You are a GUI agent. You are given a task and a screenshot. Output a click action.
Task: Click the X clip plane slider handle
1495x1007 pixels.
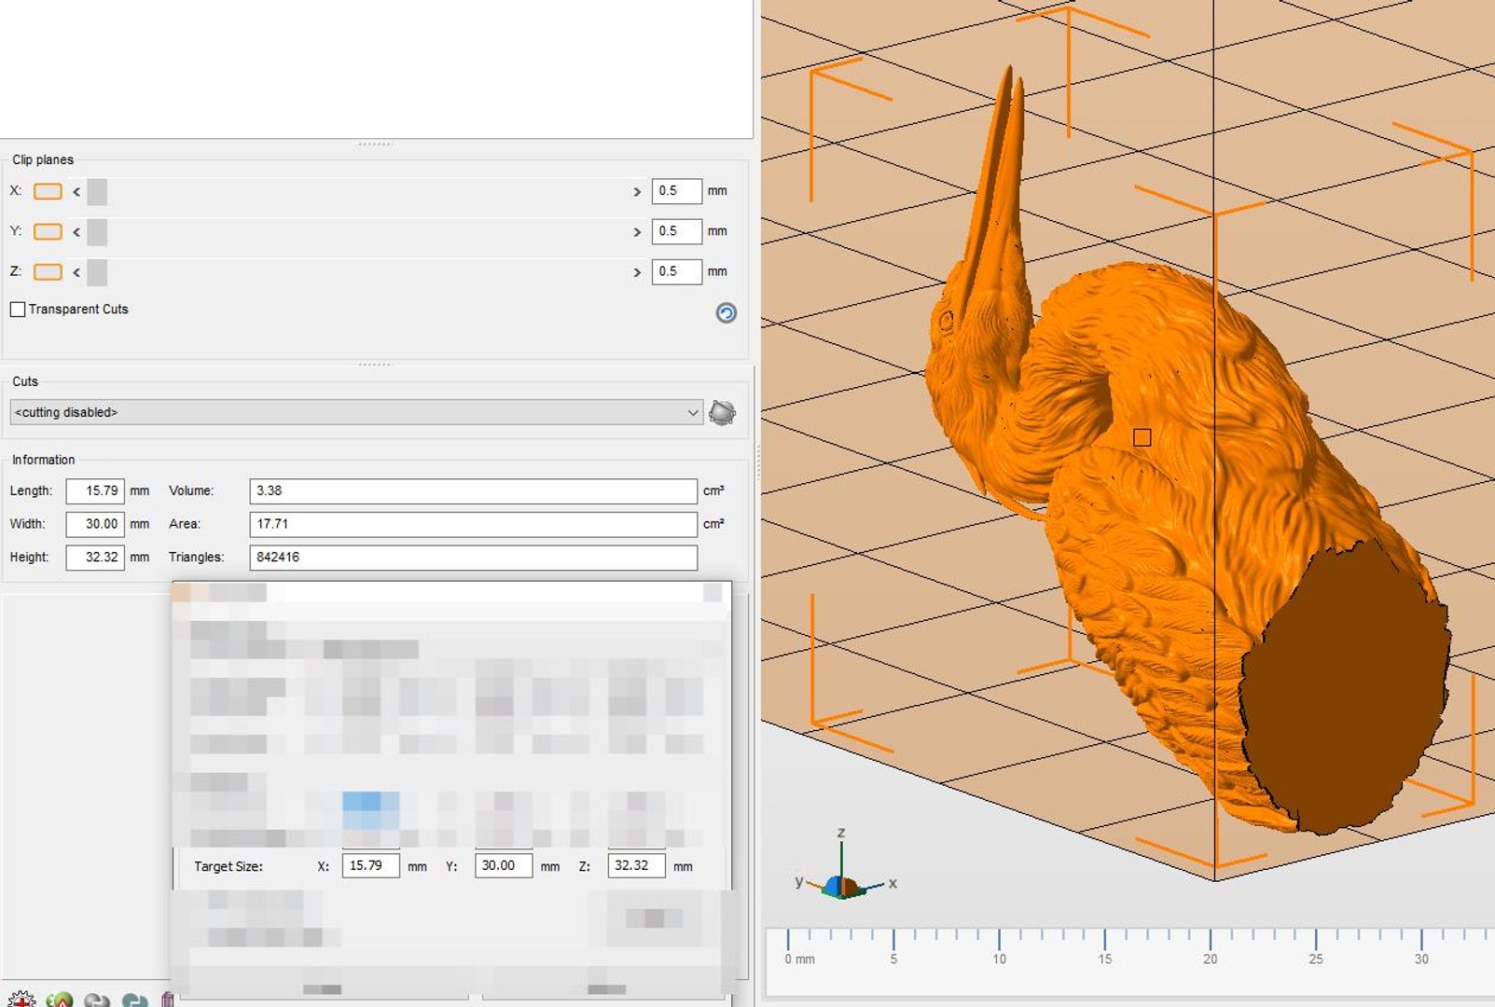pos(97,192)
